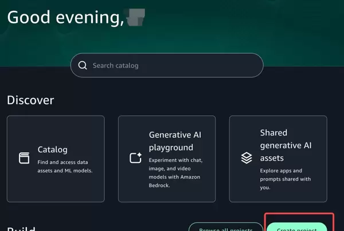Select the Discover section heading
The image size is (344, 231).
coord(30,100)
